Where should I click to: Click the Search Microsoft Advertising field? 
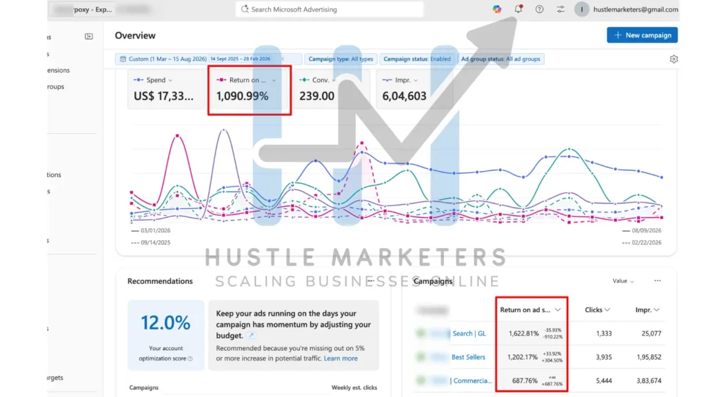click(x=329, y=9)
